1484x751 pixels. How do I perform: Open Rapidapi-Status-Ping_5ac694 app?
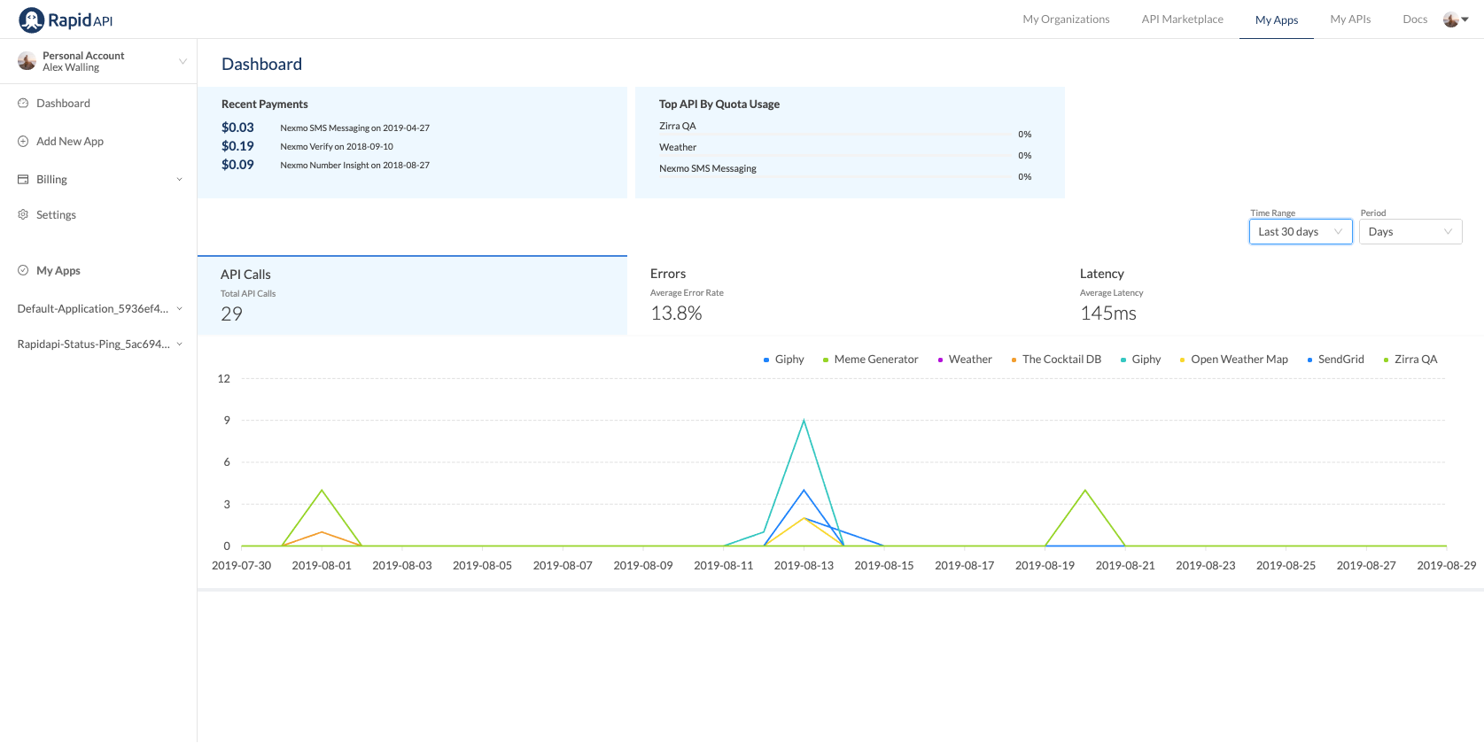[94, 345]
